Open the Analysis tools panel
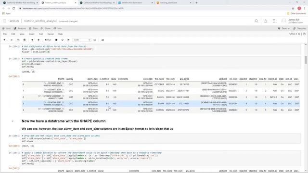This screenshot has width=308, height=173. (x=20, y=28)
